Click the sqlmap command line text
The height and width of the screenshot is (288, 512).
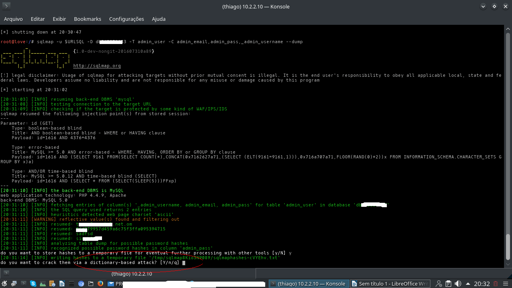tap(170, 42)
